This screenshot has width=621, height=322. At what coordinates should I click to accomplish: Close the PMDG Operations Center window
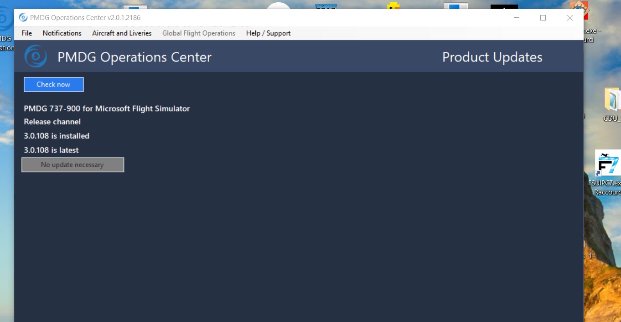click(569, 18)
